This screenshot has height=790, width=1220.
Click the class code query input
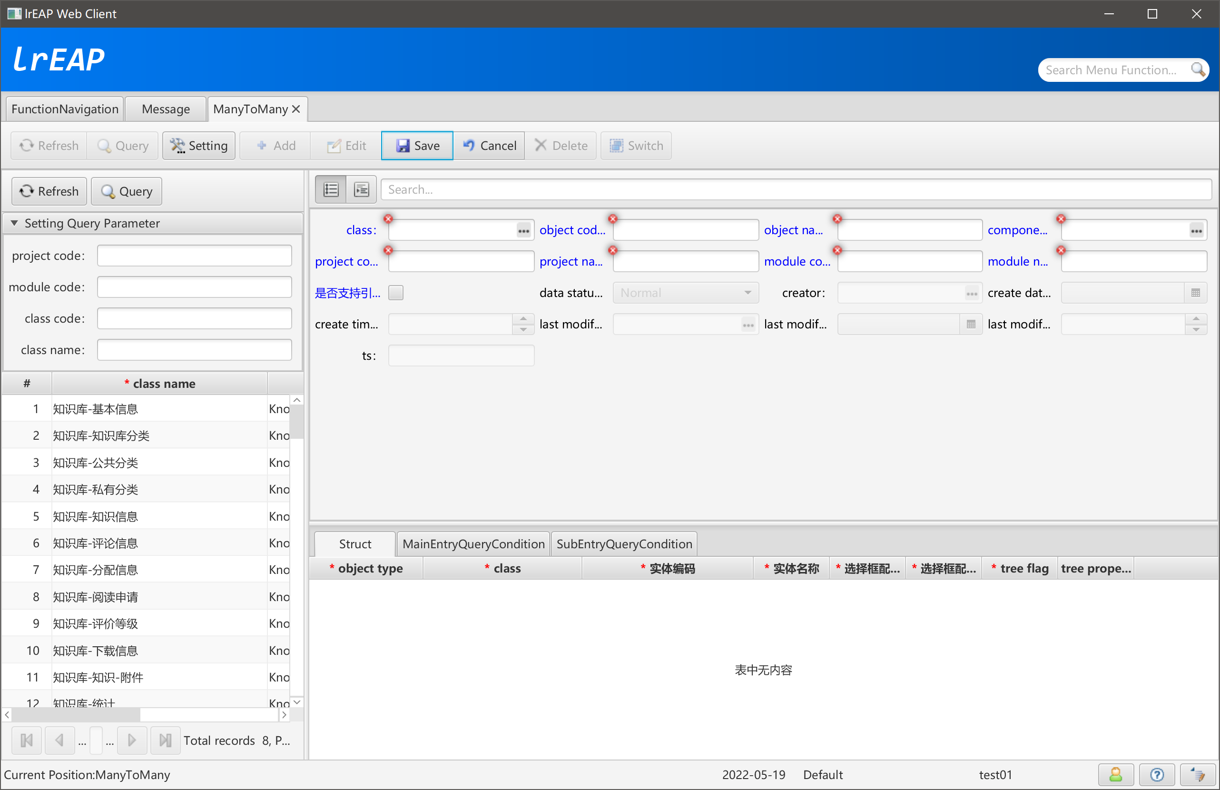[194, 319]
